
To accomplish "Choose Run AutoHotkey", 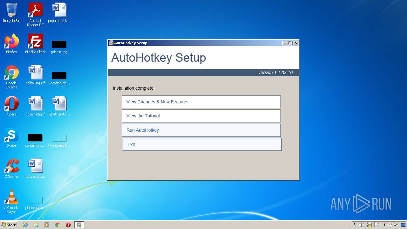I will coord(201,130).
